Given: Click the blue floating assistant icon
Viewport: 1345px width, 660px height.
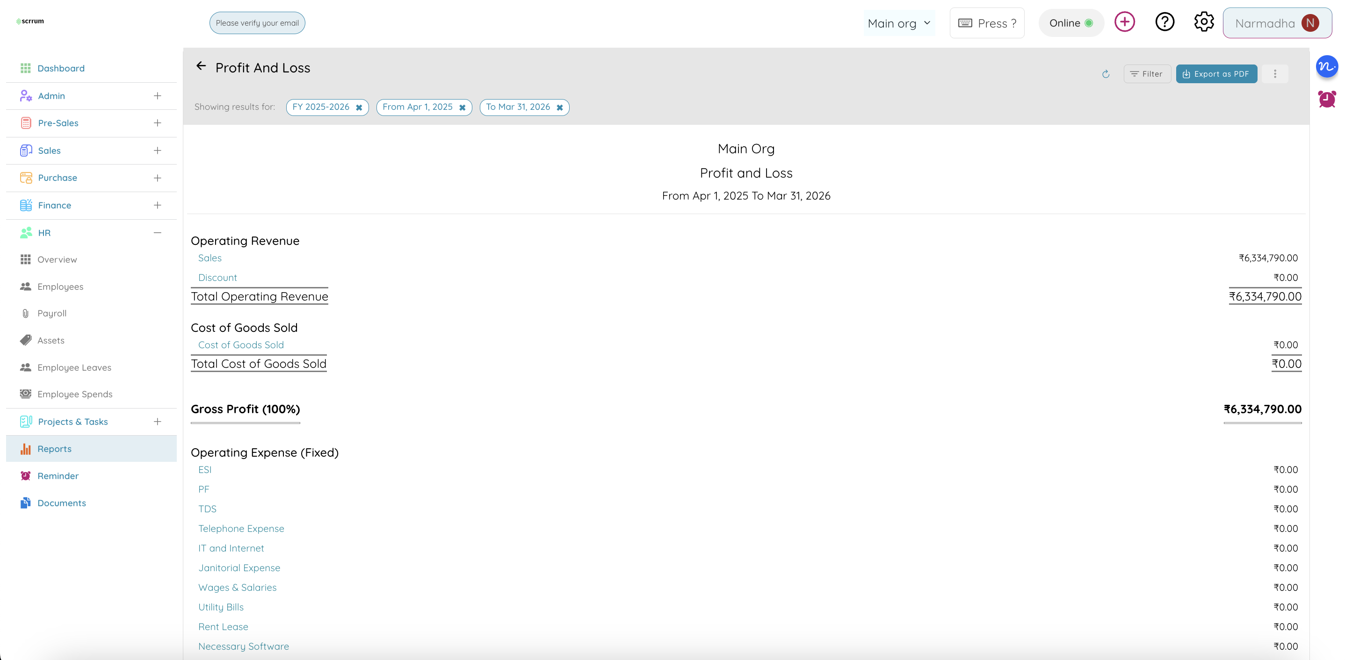Looking at the screenshot, I should coord(1327,67).
